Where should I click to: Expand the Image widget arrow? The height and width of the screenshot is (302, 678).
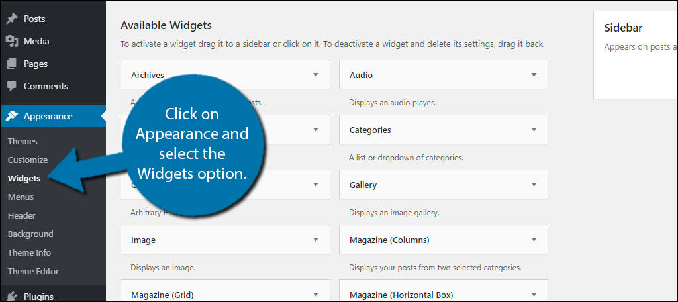(316, 240)
